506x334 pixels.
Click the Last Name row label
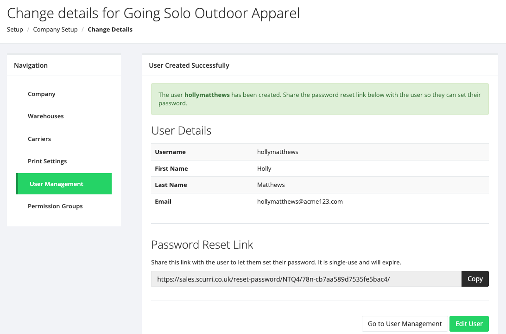point(171,185)
